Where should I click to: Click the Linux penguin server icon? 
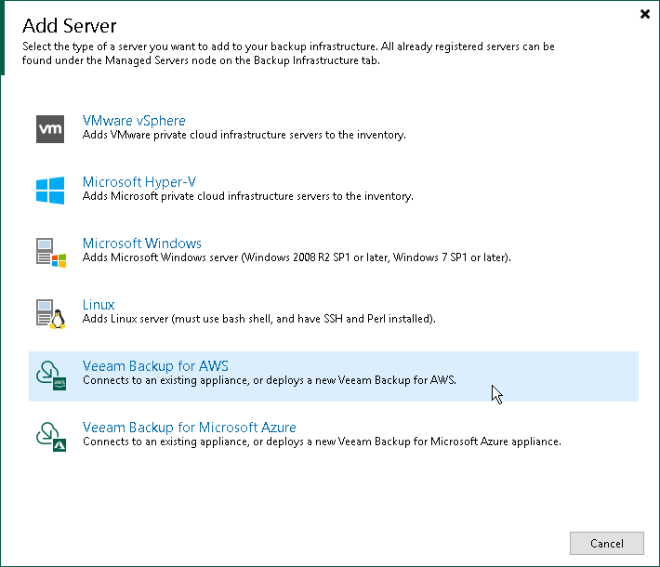(x=51, y=314)
